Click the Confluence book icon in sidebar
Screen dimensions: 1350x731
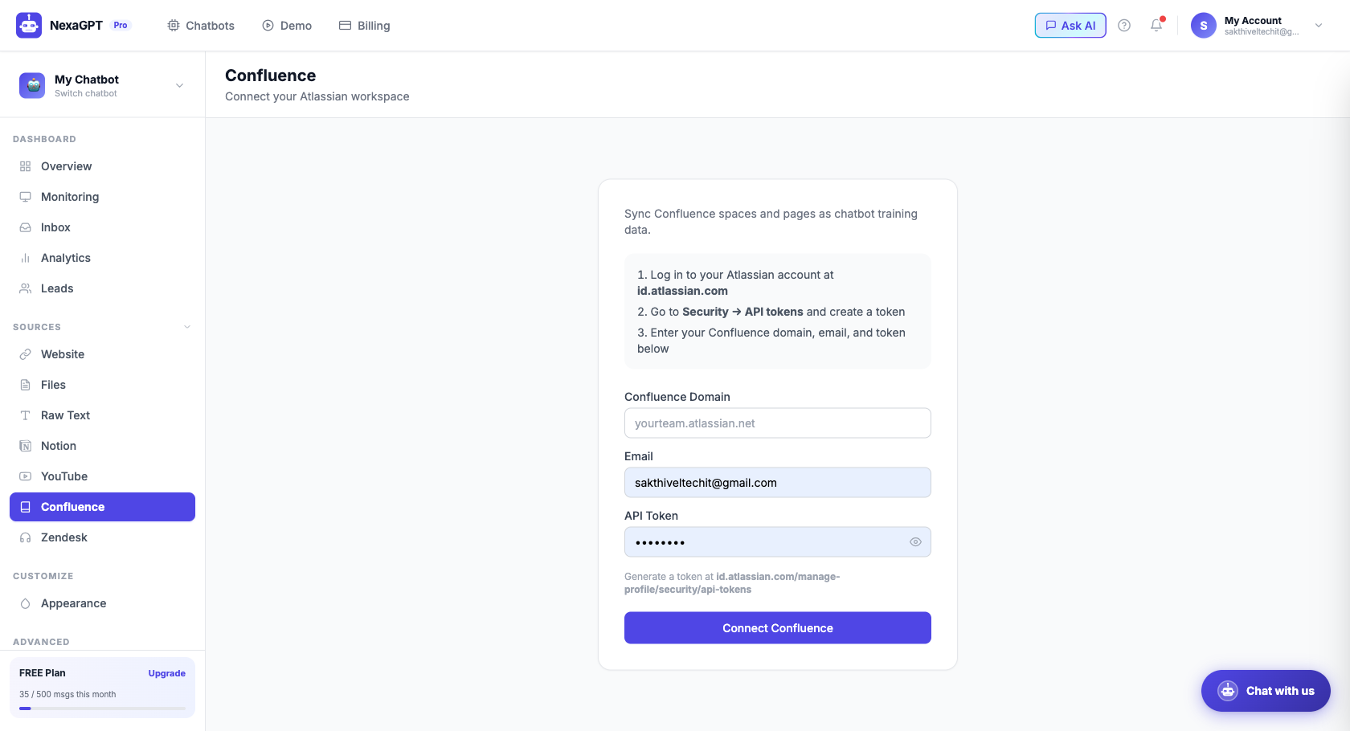(26, 507)
